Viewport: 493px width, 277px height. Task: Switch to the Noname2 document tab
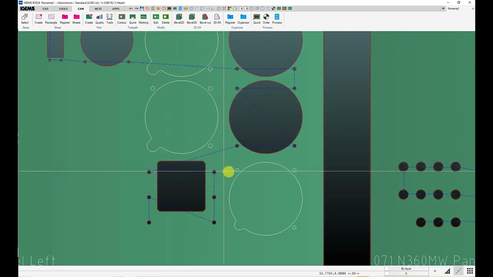click(x=453, y=8)
